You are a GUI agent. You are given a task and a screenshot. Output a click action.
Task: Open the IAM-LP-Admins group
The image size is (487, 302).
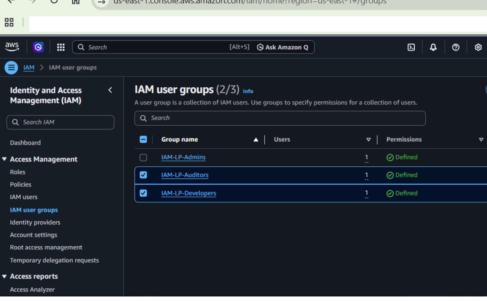[183, 157]
